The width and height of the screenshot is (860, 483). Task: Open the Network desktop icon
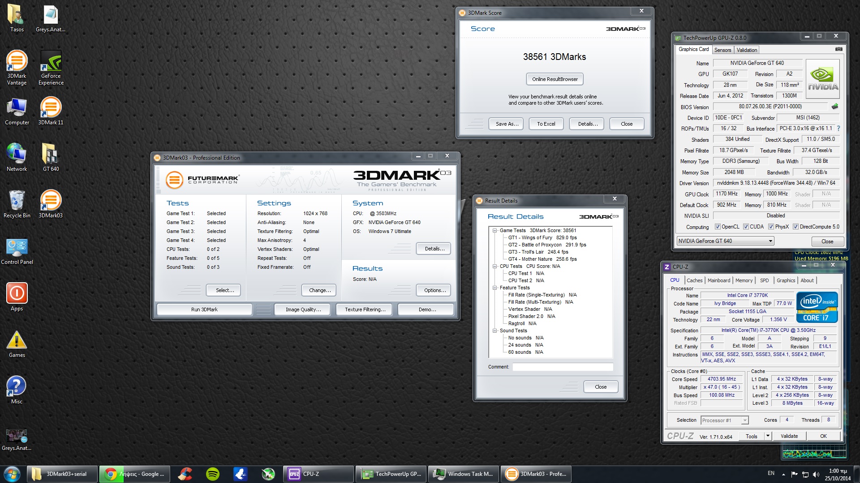(17, 157)
